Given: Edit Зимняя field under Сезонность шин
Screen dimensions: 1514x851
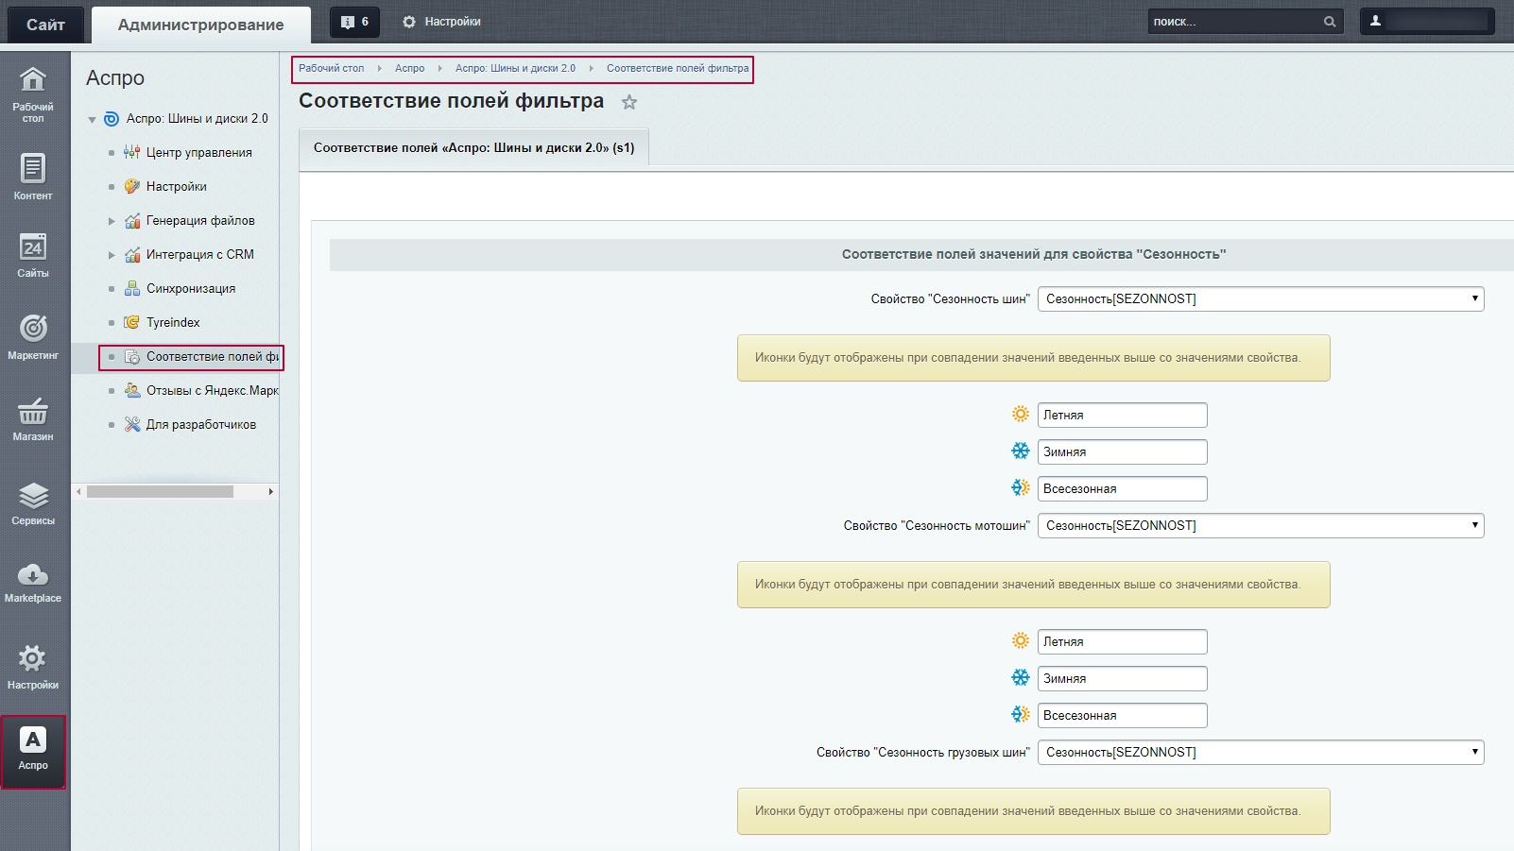Looking at the screenshot, I should (x=1122, y=451).
